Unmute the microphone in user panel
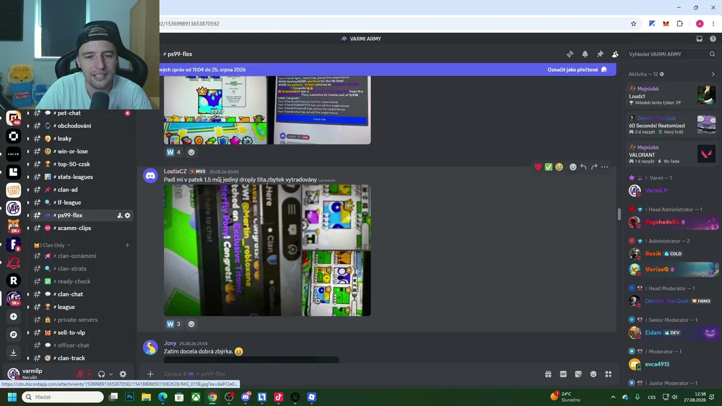The image size is (722, 406). [80, 374]
